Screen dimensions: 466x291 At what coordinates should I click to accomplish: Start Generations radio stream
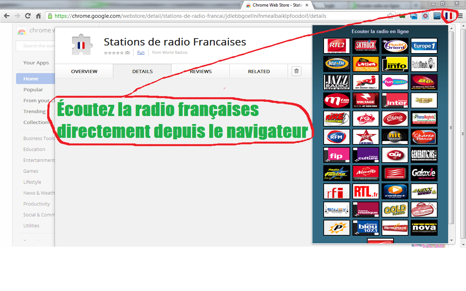424,155
